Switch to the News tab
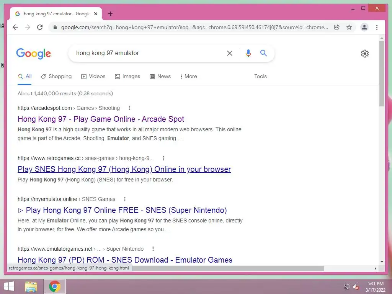Viewport: 392px width, 294px height. 160,77
